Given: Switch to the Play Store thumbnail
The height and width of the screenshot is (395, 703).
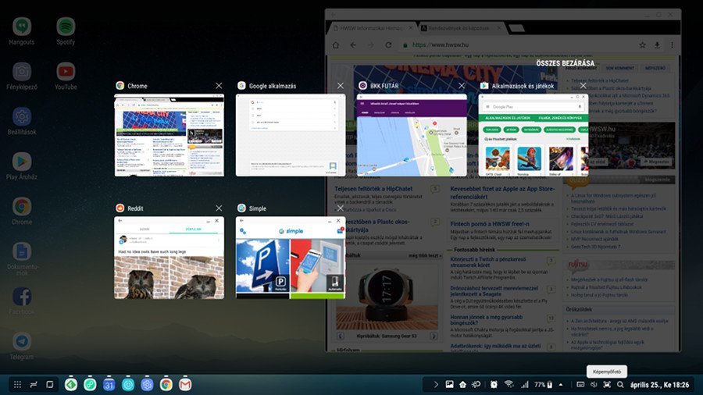Looking at the screenshot, I should click(533, 135).
